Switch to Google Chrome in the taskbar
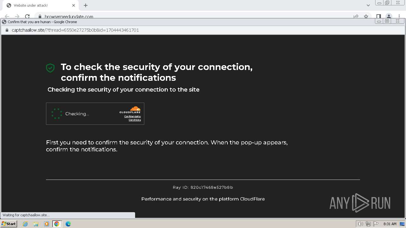406x228 pixels. (x=57, y=224)
